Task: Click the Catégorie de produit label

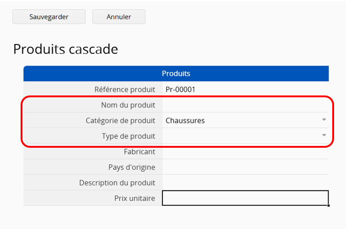Action: tap(120, 121)
